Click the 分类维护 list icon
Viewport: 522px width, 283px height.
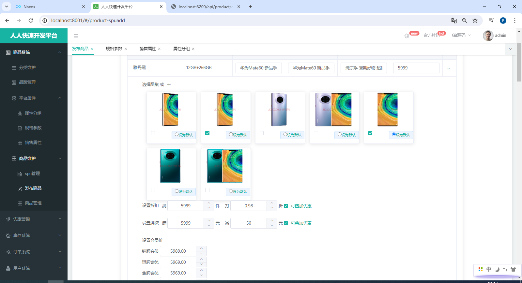coord(14,68)
